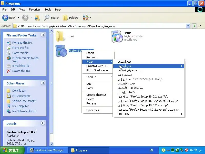Choose the Firefox Setup 48.0.2\ extract option
The height and width of the screenshot is (154, 205).
pos(149,79)
